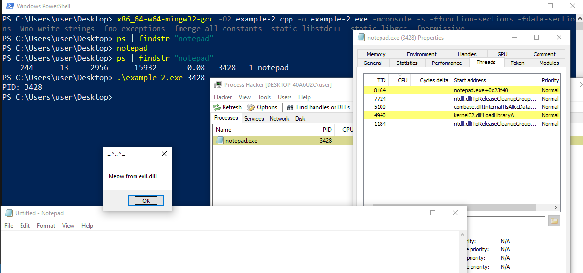Click Process Hacker title bar app icon
This screenshot has height=273, width=583.
pyautogui.click(x=219, y=84)
